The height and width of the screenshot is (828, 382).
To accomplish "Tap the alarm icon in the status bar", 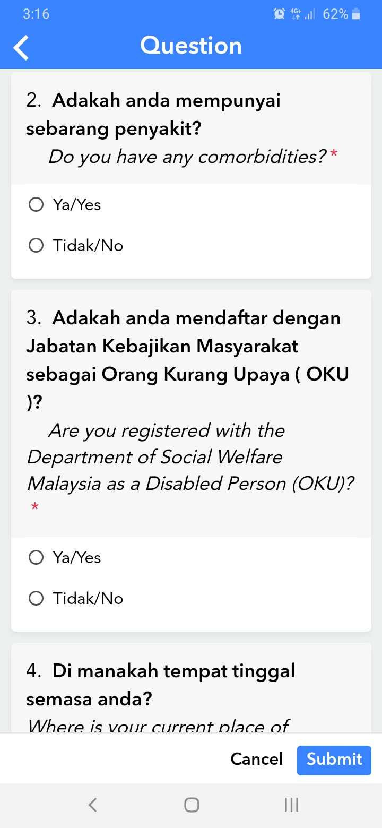I will point(279,14).
